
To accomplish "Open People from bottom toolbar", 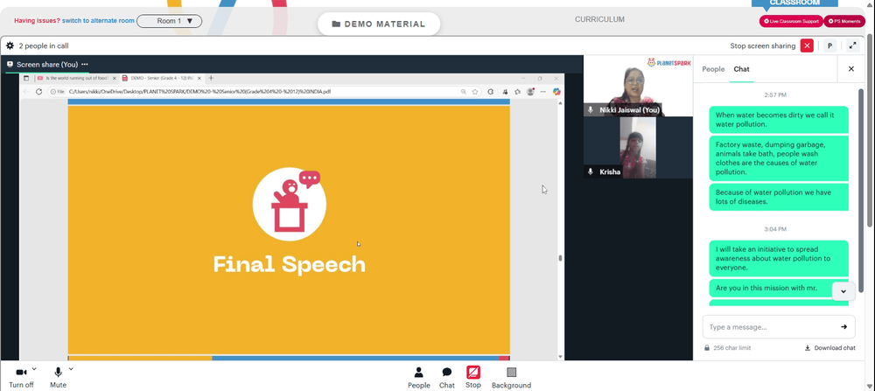I will 418,378.
